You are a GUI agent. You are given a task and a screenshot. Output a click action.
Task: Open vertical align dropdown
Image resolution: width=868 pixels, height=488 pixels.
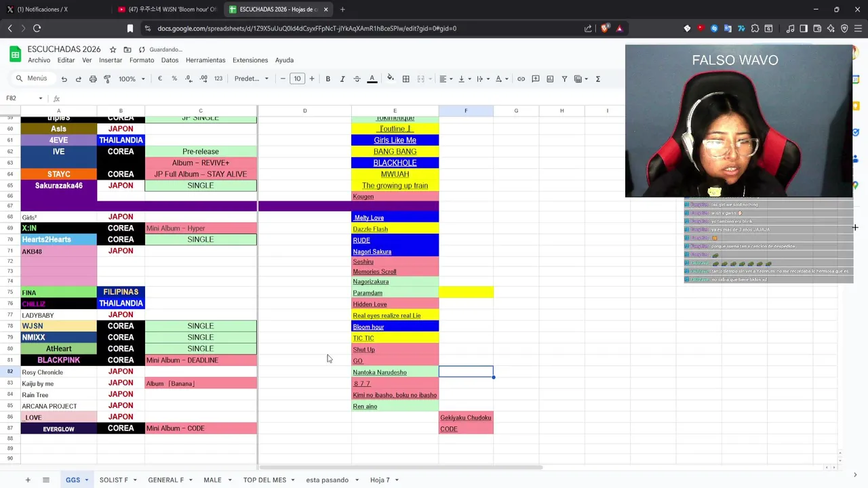465,79
